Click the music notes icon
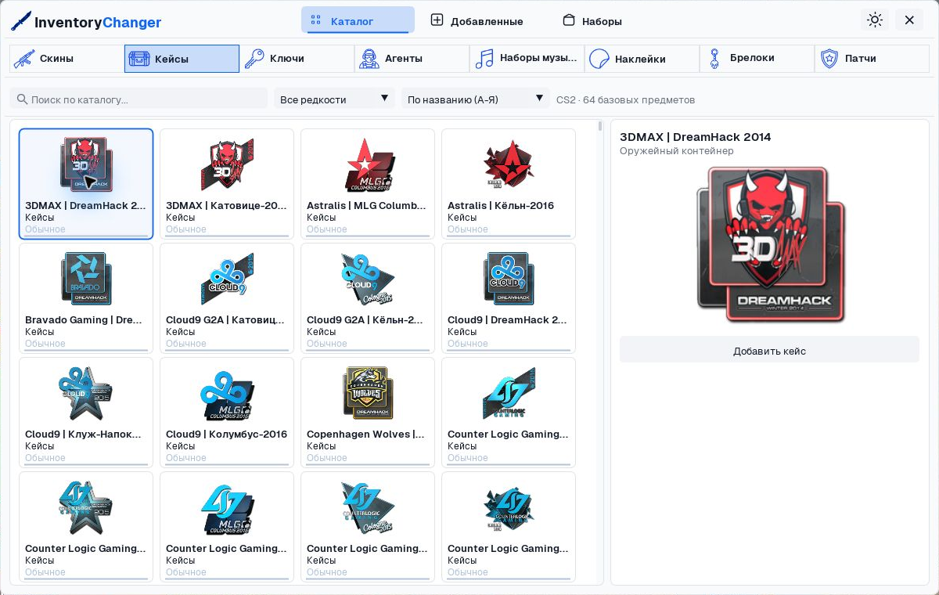Screen dimensions: 939x595 click(x=484, y=59)
